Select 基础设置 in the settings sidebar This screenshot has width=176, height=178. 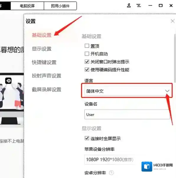(x=42, y=35)
